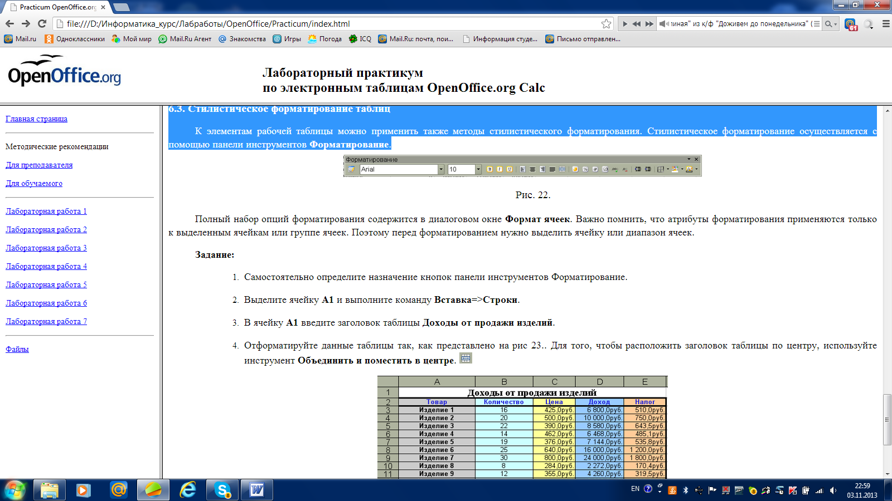Open a new browser tab
This screenshot has height=501, width=892.
pyautogui.click(x=121, y=7)
